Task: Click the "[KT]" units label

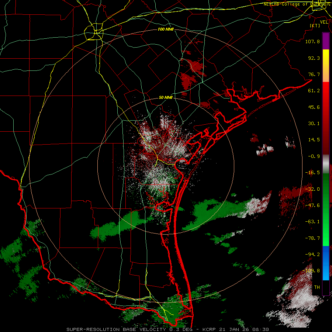Action: point(315,25)
